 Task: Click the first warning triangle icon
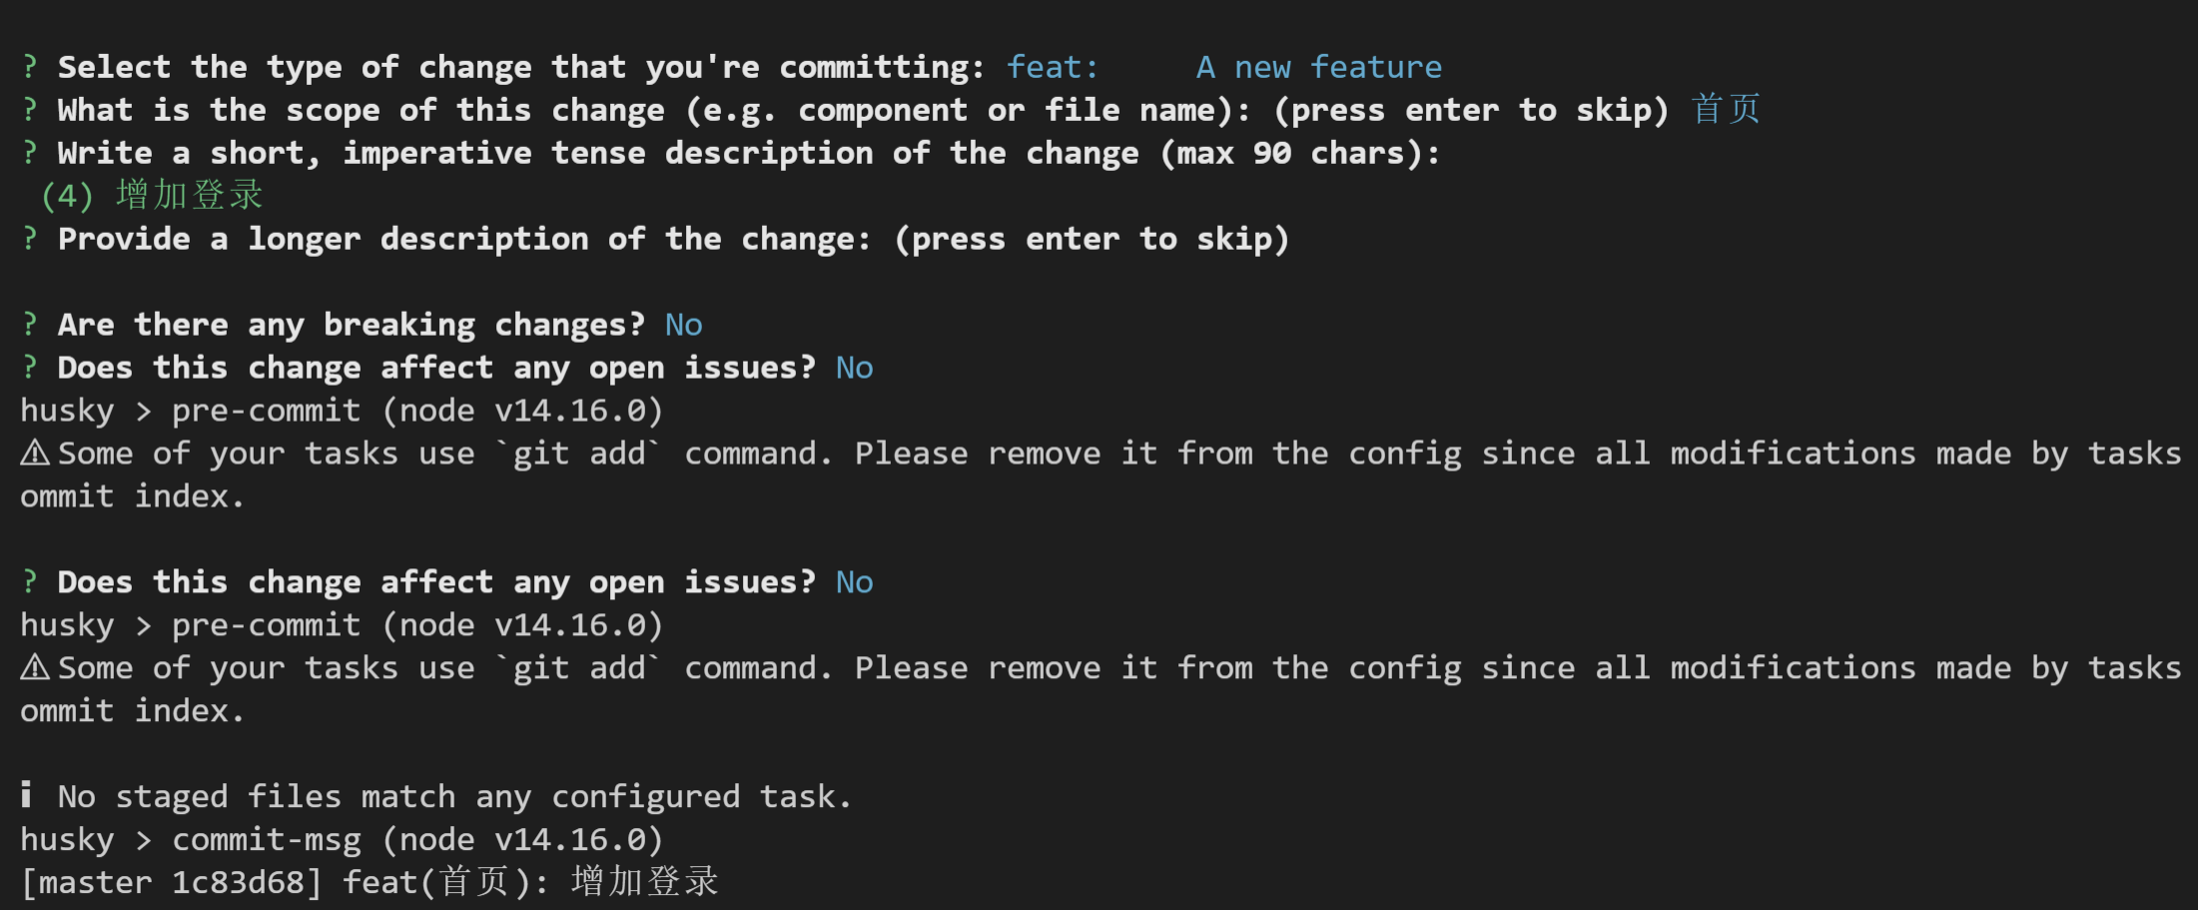35,454
